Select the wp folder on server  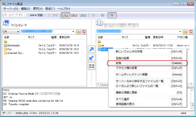[x=101, y=45]
